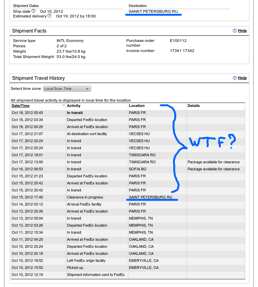258x287 pixels.
Task: Select total shipment weight 53.0 lbs/24.0 kg
Action: [x=71, y=57]
